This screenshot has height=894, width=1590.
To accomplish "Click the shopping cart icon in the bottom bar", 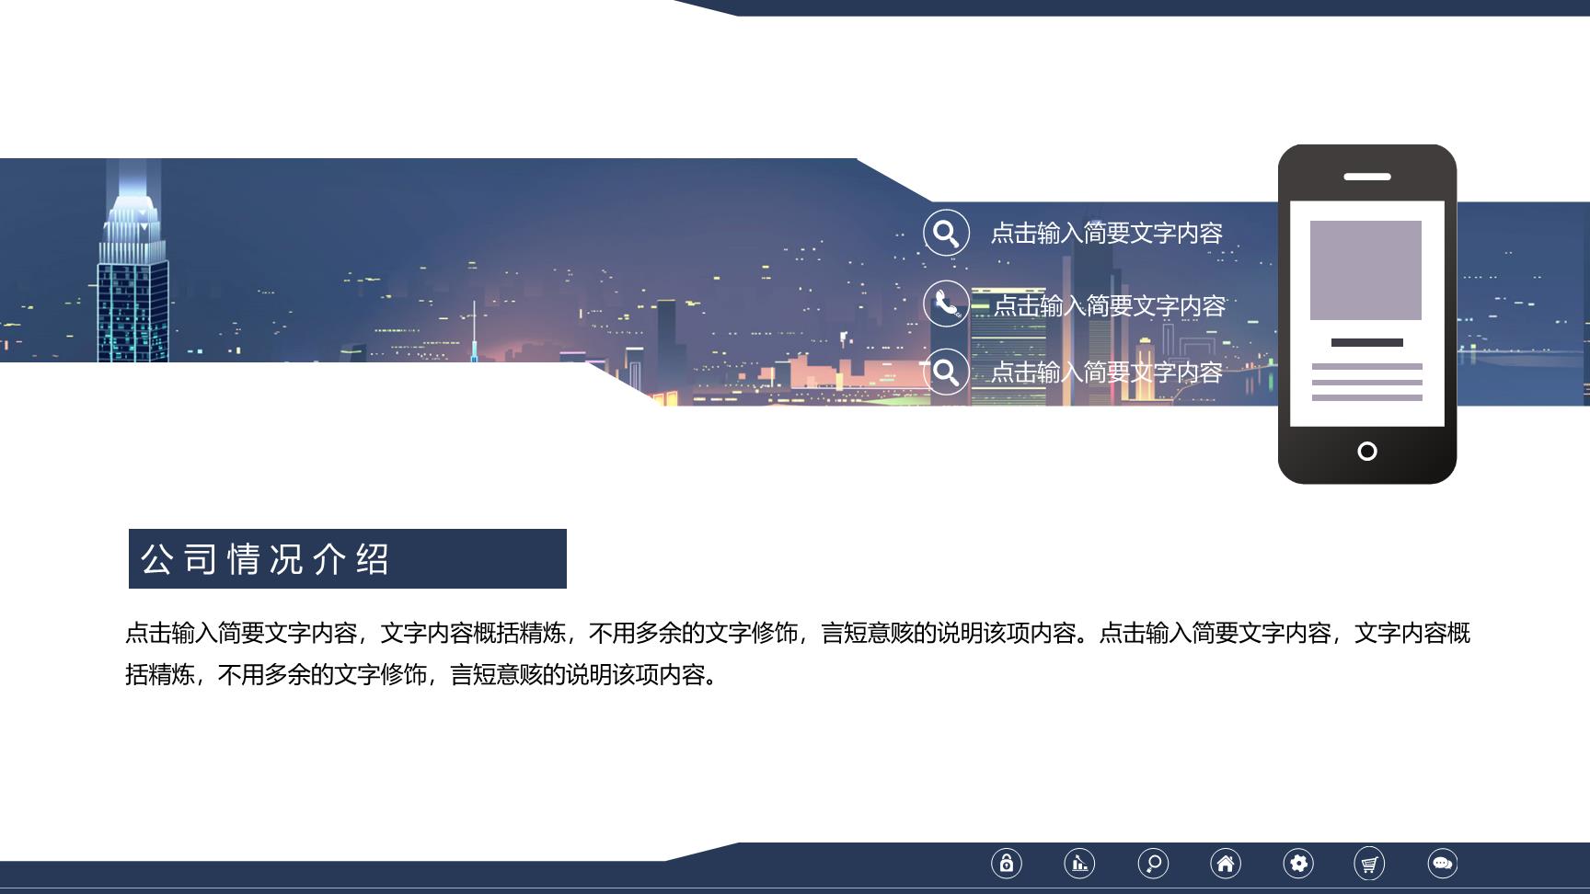I will pyautogui.click(x=1370, y=864).
